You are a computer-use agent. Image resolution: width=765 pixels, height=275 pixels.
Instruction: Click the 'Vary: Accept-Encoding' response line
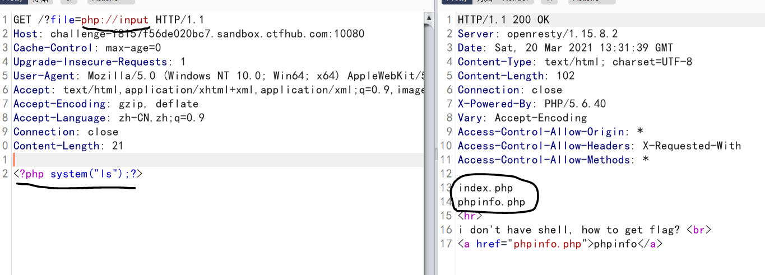click(x=522, y=118)
